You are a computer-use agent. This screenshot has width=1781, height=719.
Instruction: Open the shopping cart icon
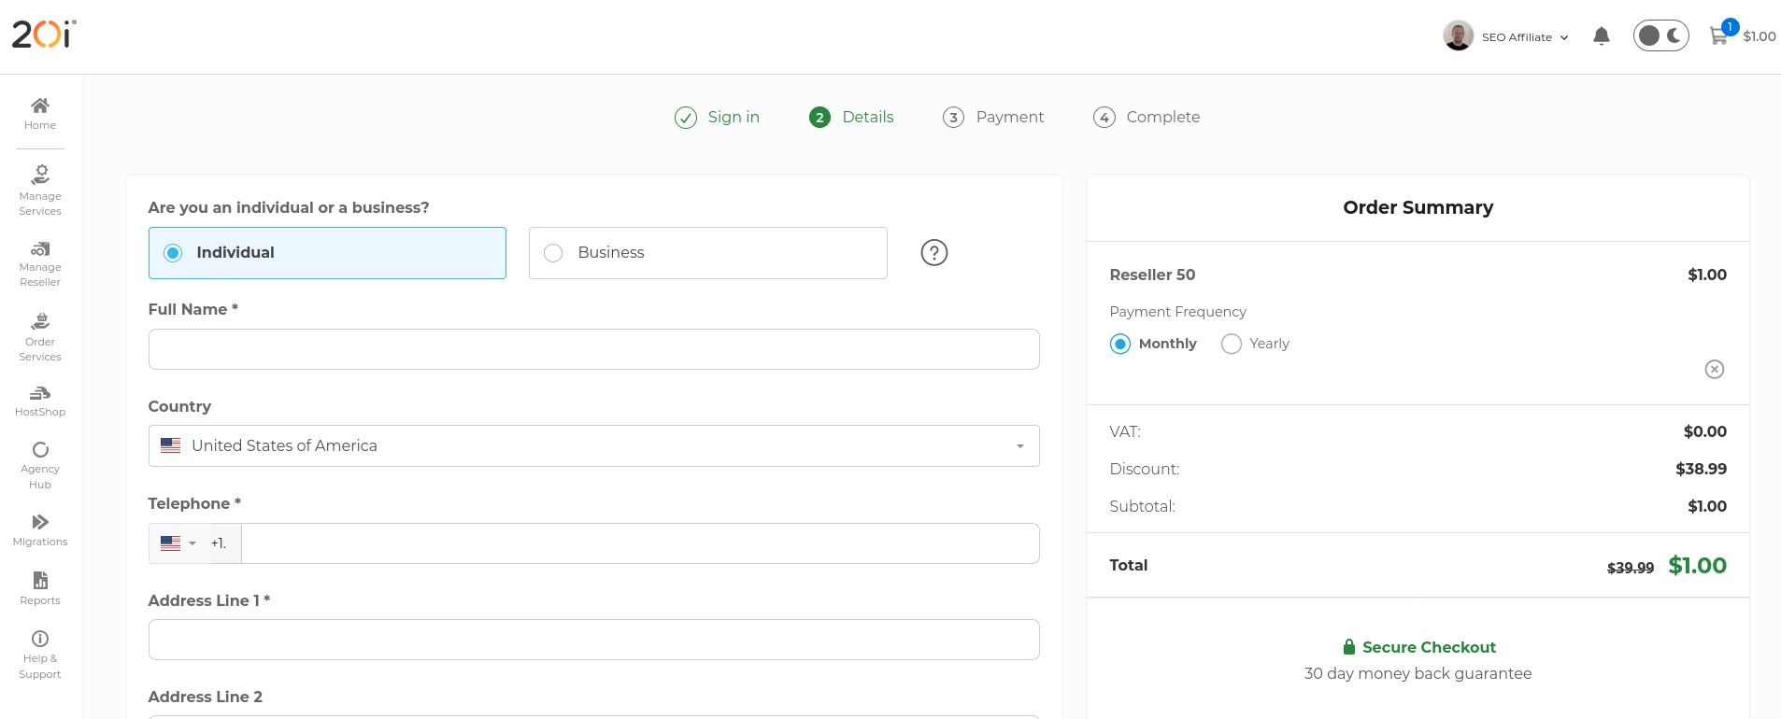coord(1718,36)
